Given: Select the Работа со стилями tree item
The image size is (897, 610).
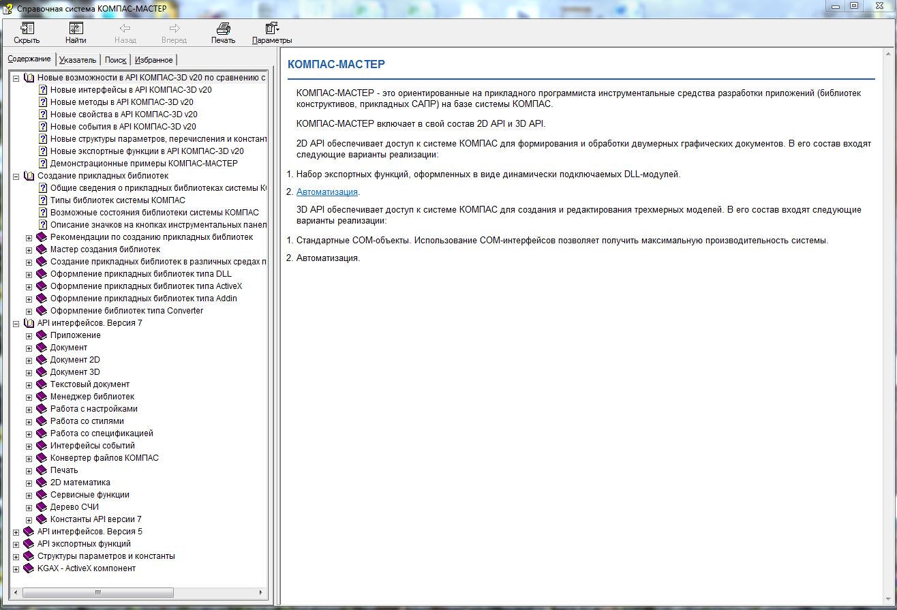Looking at the screenshot, I should (87, 421).
